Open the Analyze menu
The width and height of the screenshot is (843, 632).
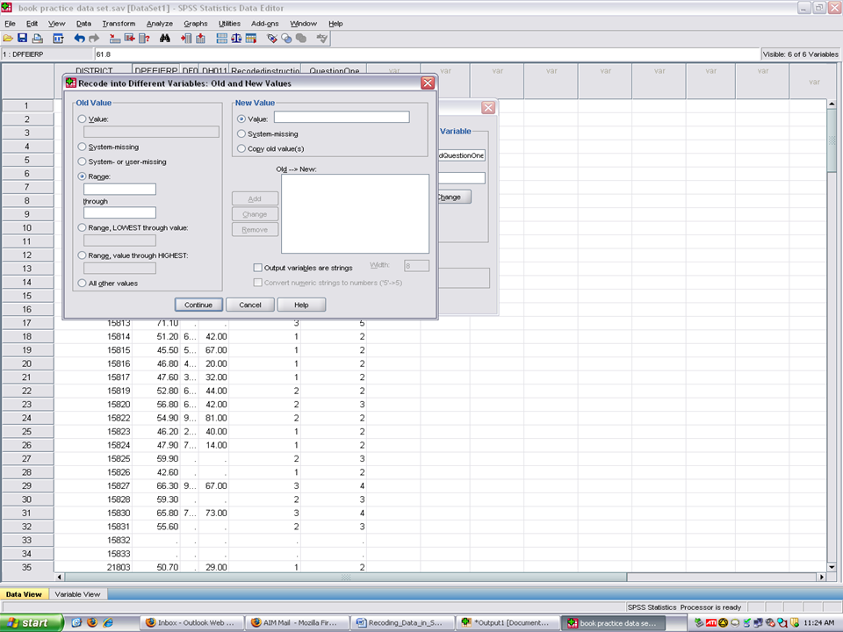tap(159, 23)
